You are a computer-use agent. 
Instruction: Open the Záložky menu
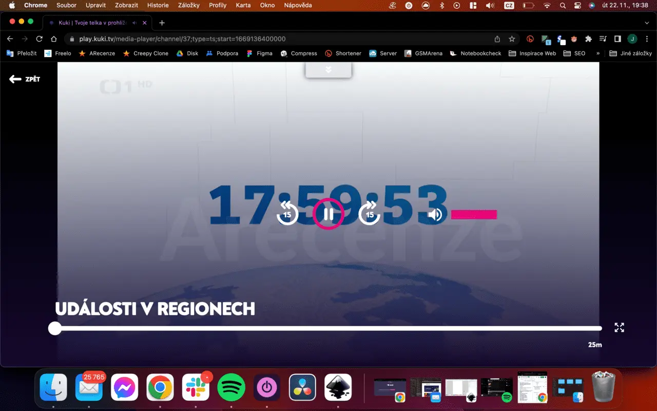(x=189, y=5)
